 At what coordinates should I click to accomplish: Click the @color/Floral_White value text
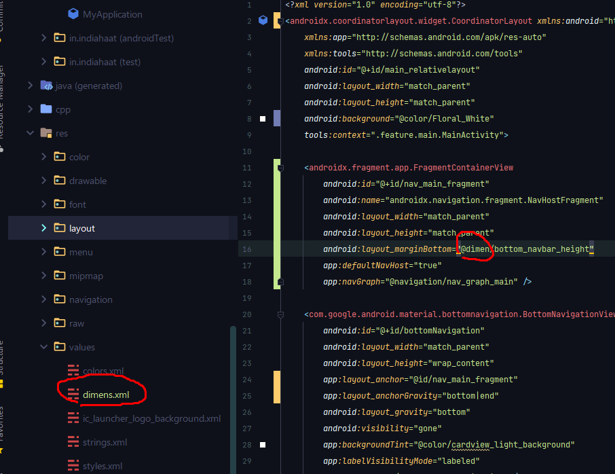(x=444, y=118)
